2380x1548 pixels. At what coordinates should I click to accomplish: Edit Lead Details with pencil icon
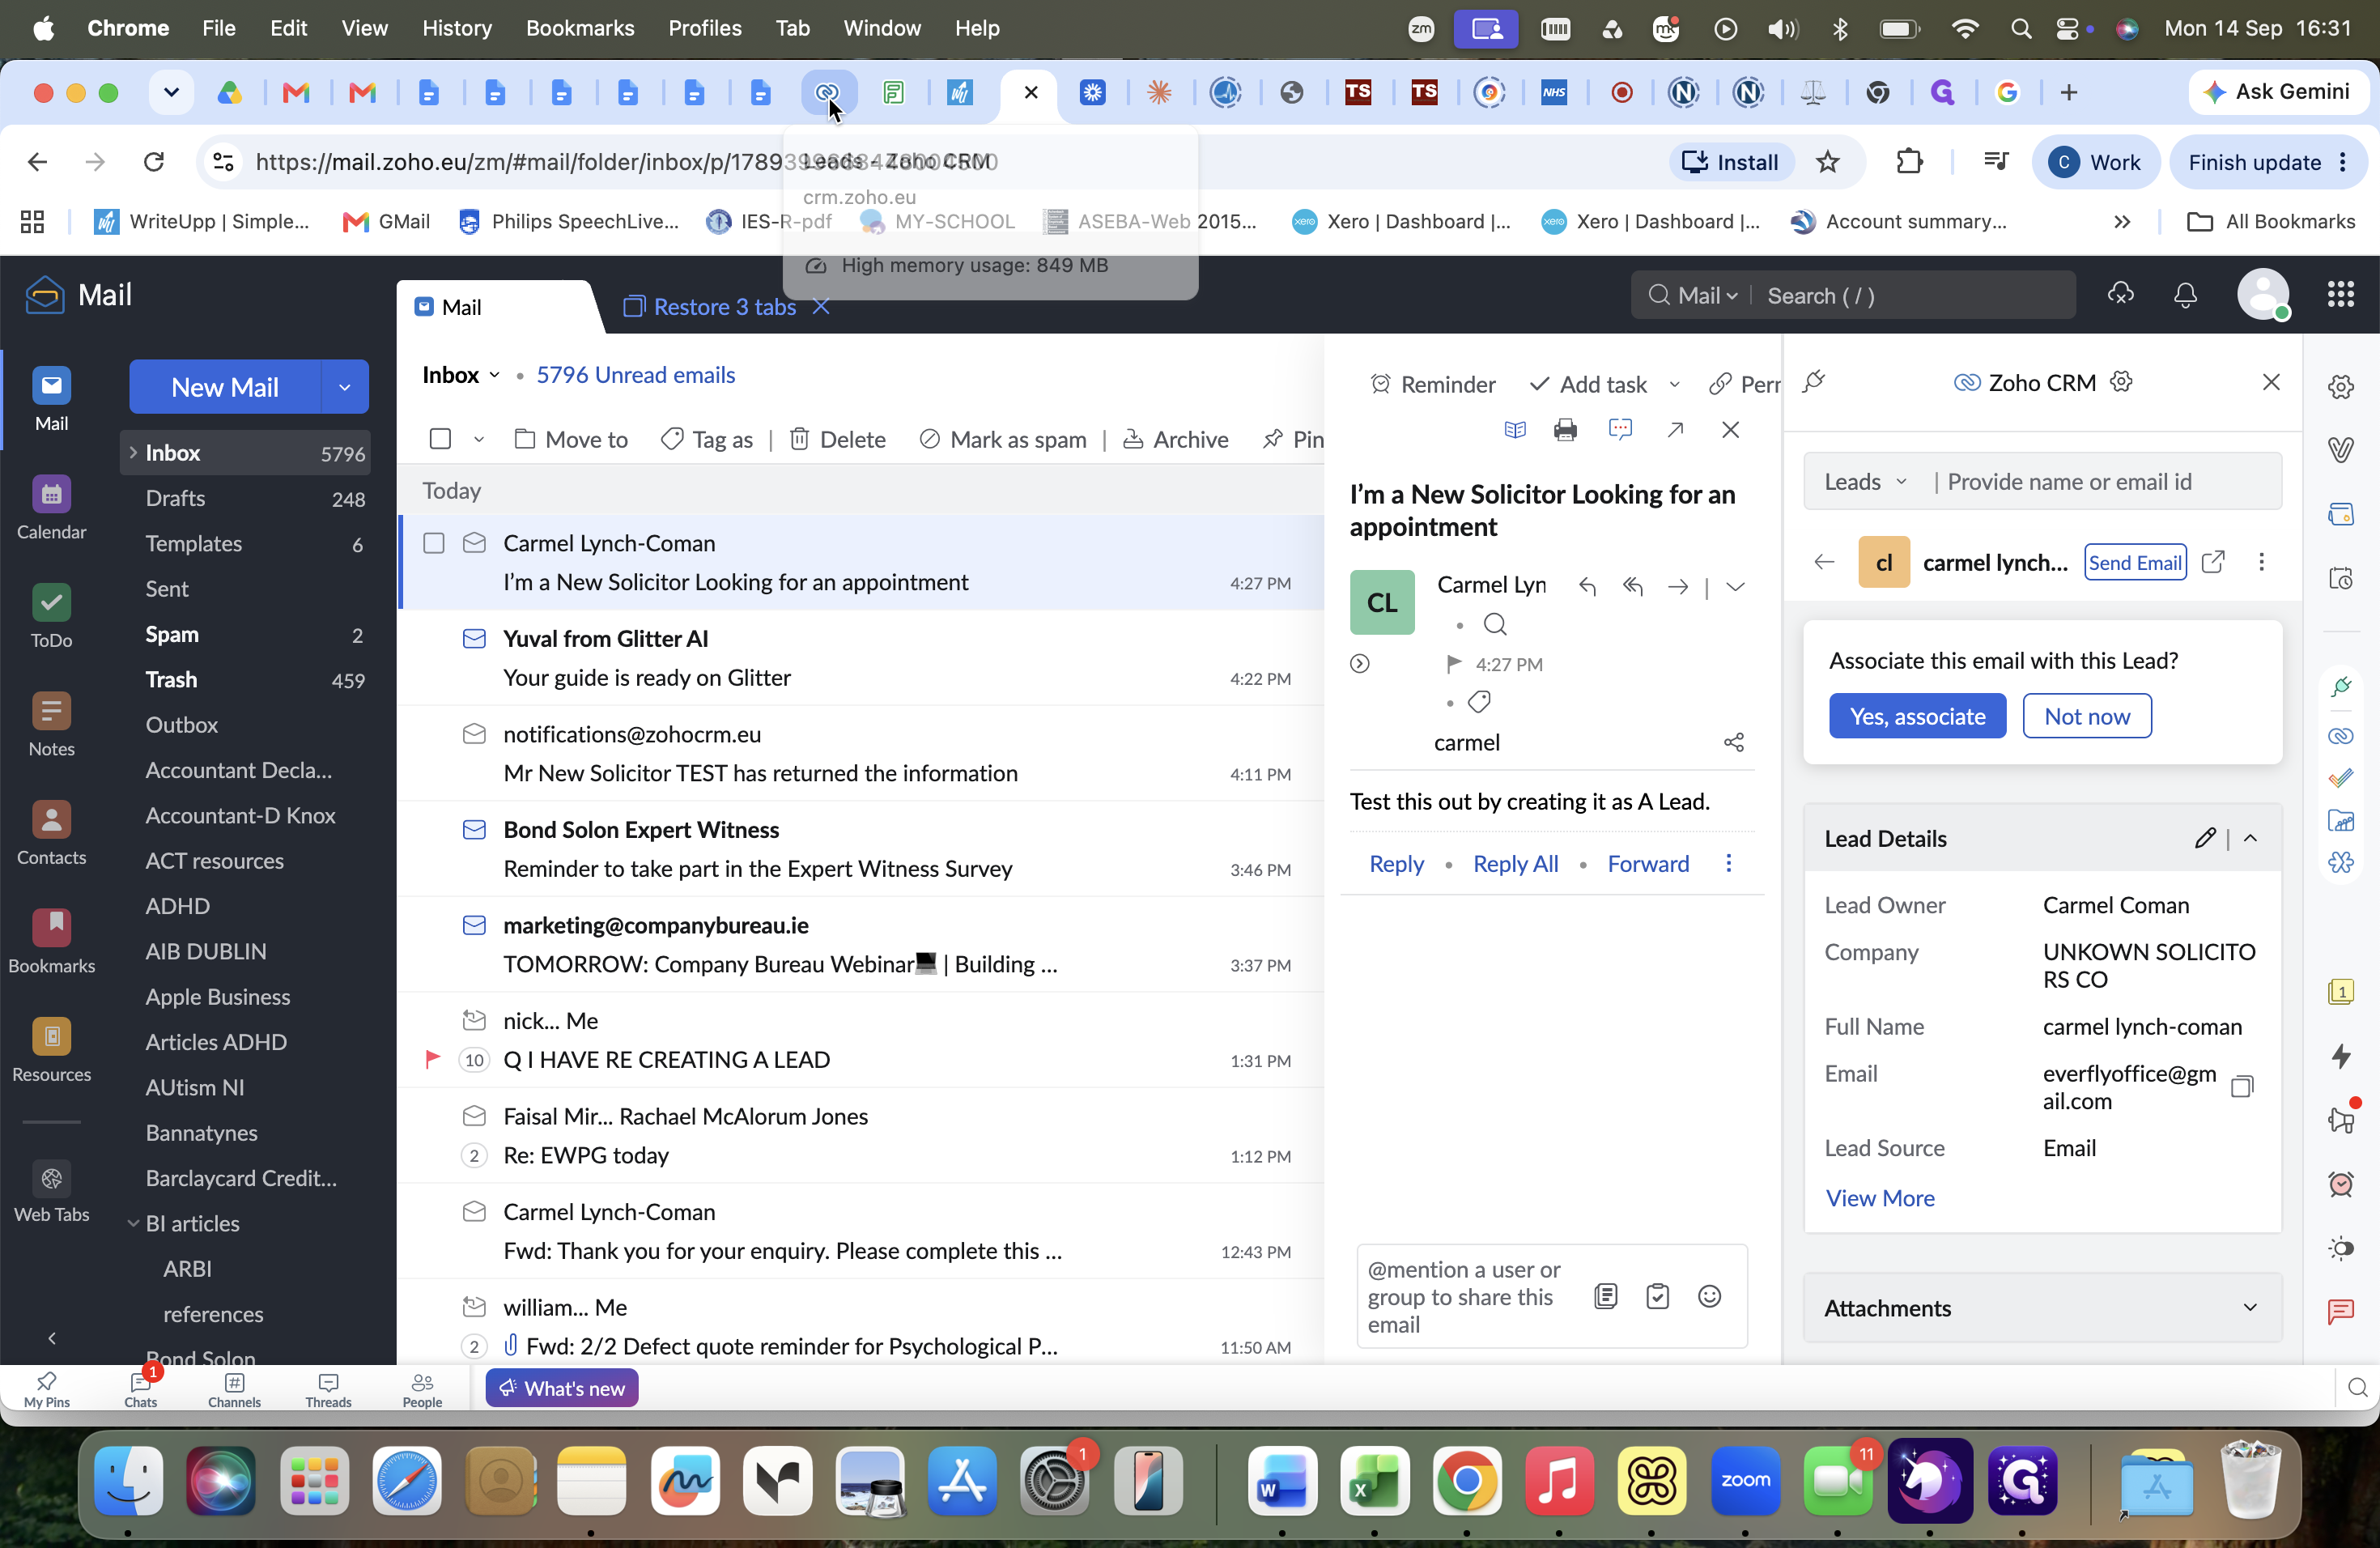click(x=2205, y=838)
